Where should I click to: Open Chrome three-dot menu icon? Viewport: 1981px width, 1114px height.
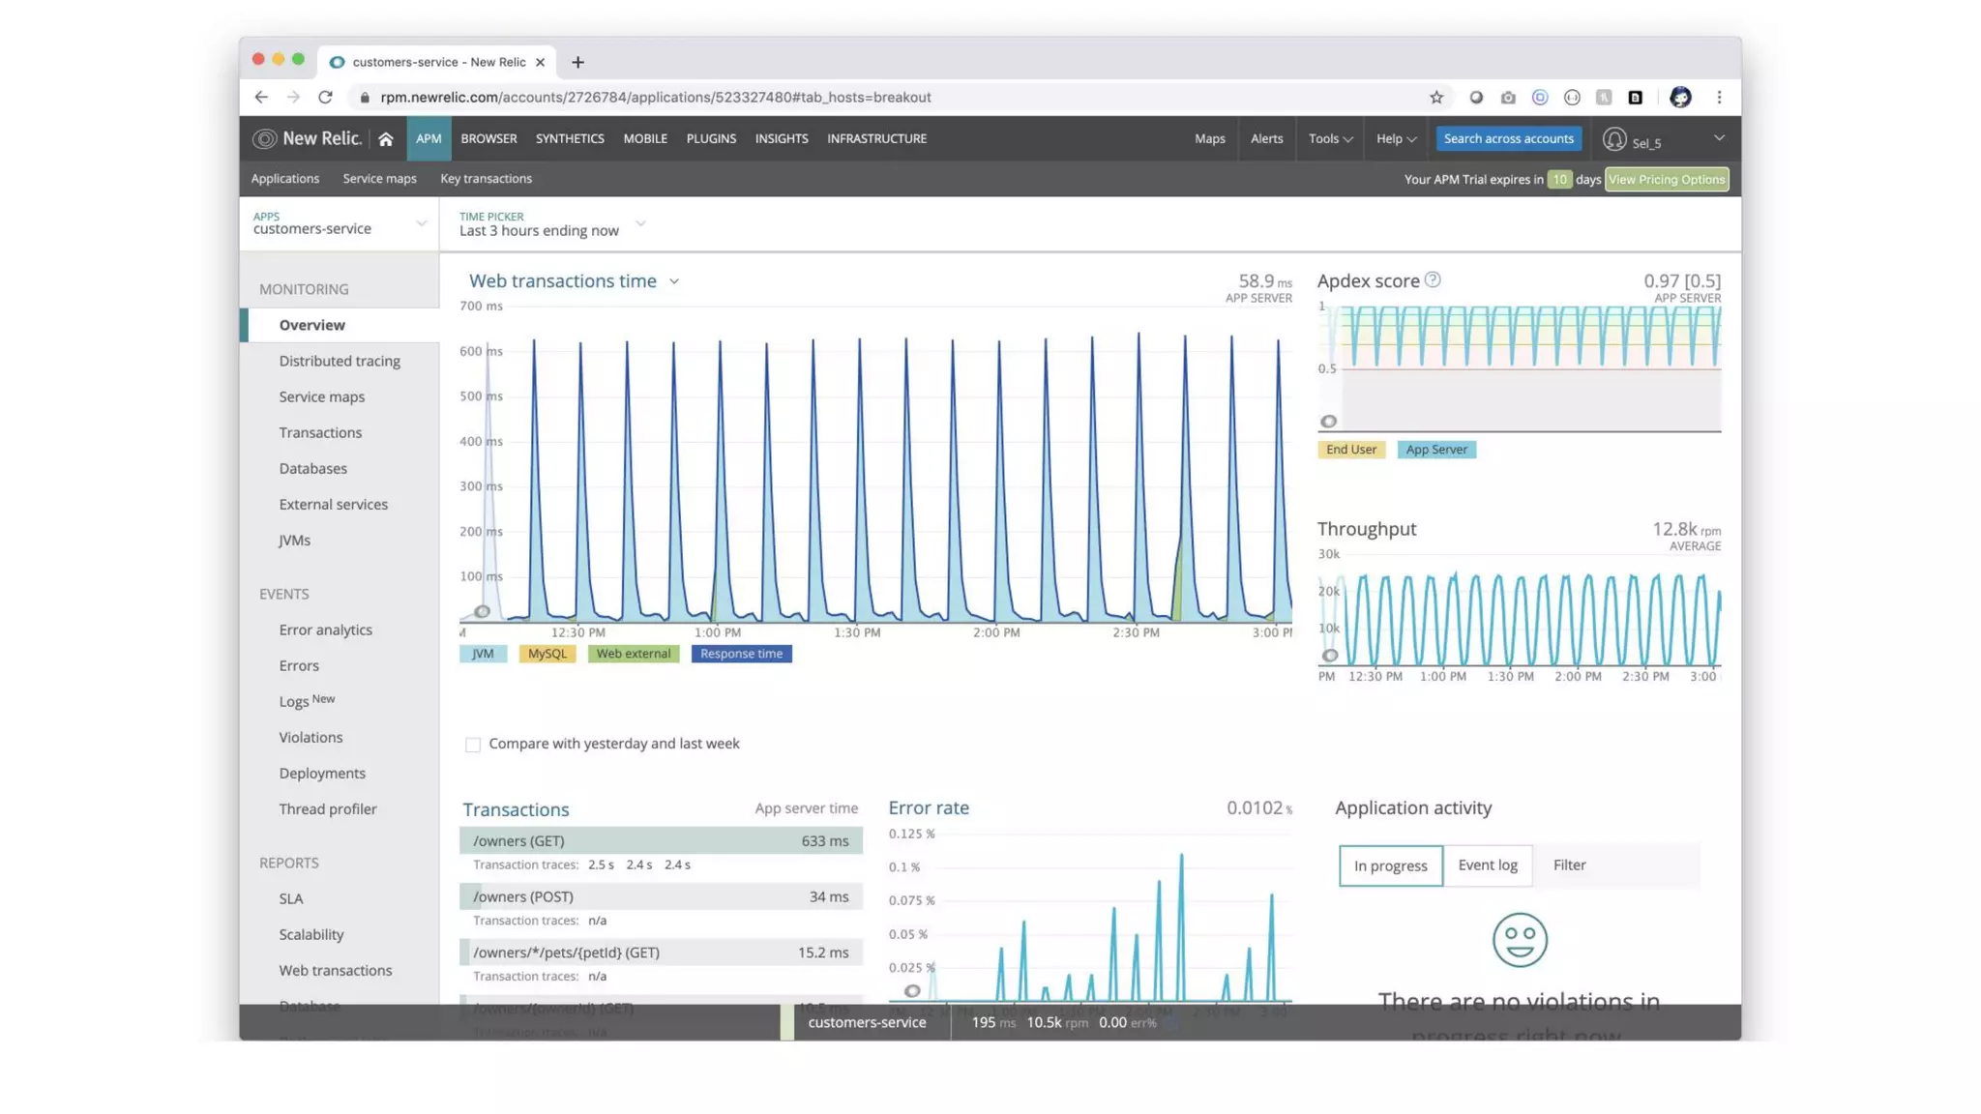(x=1719, y=98)
